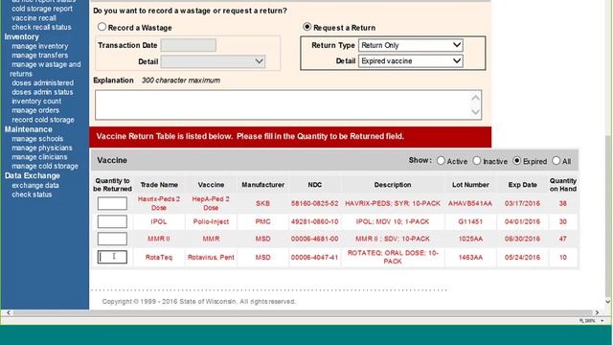Open check status link under Data Exchange

[32, 195]
